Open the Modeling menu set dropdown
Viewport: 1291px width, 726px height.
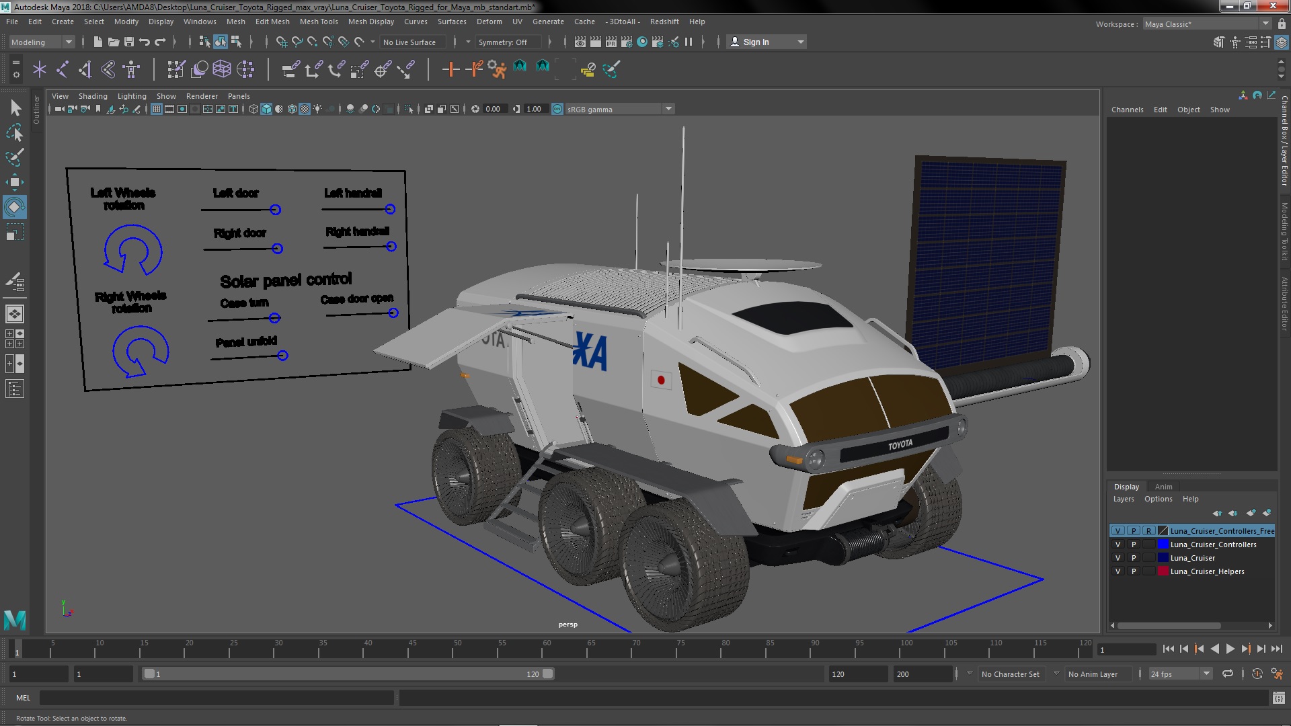(x=41, y=42)
